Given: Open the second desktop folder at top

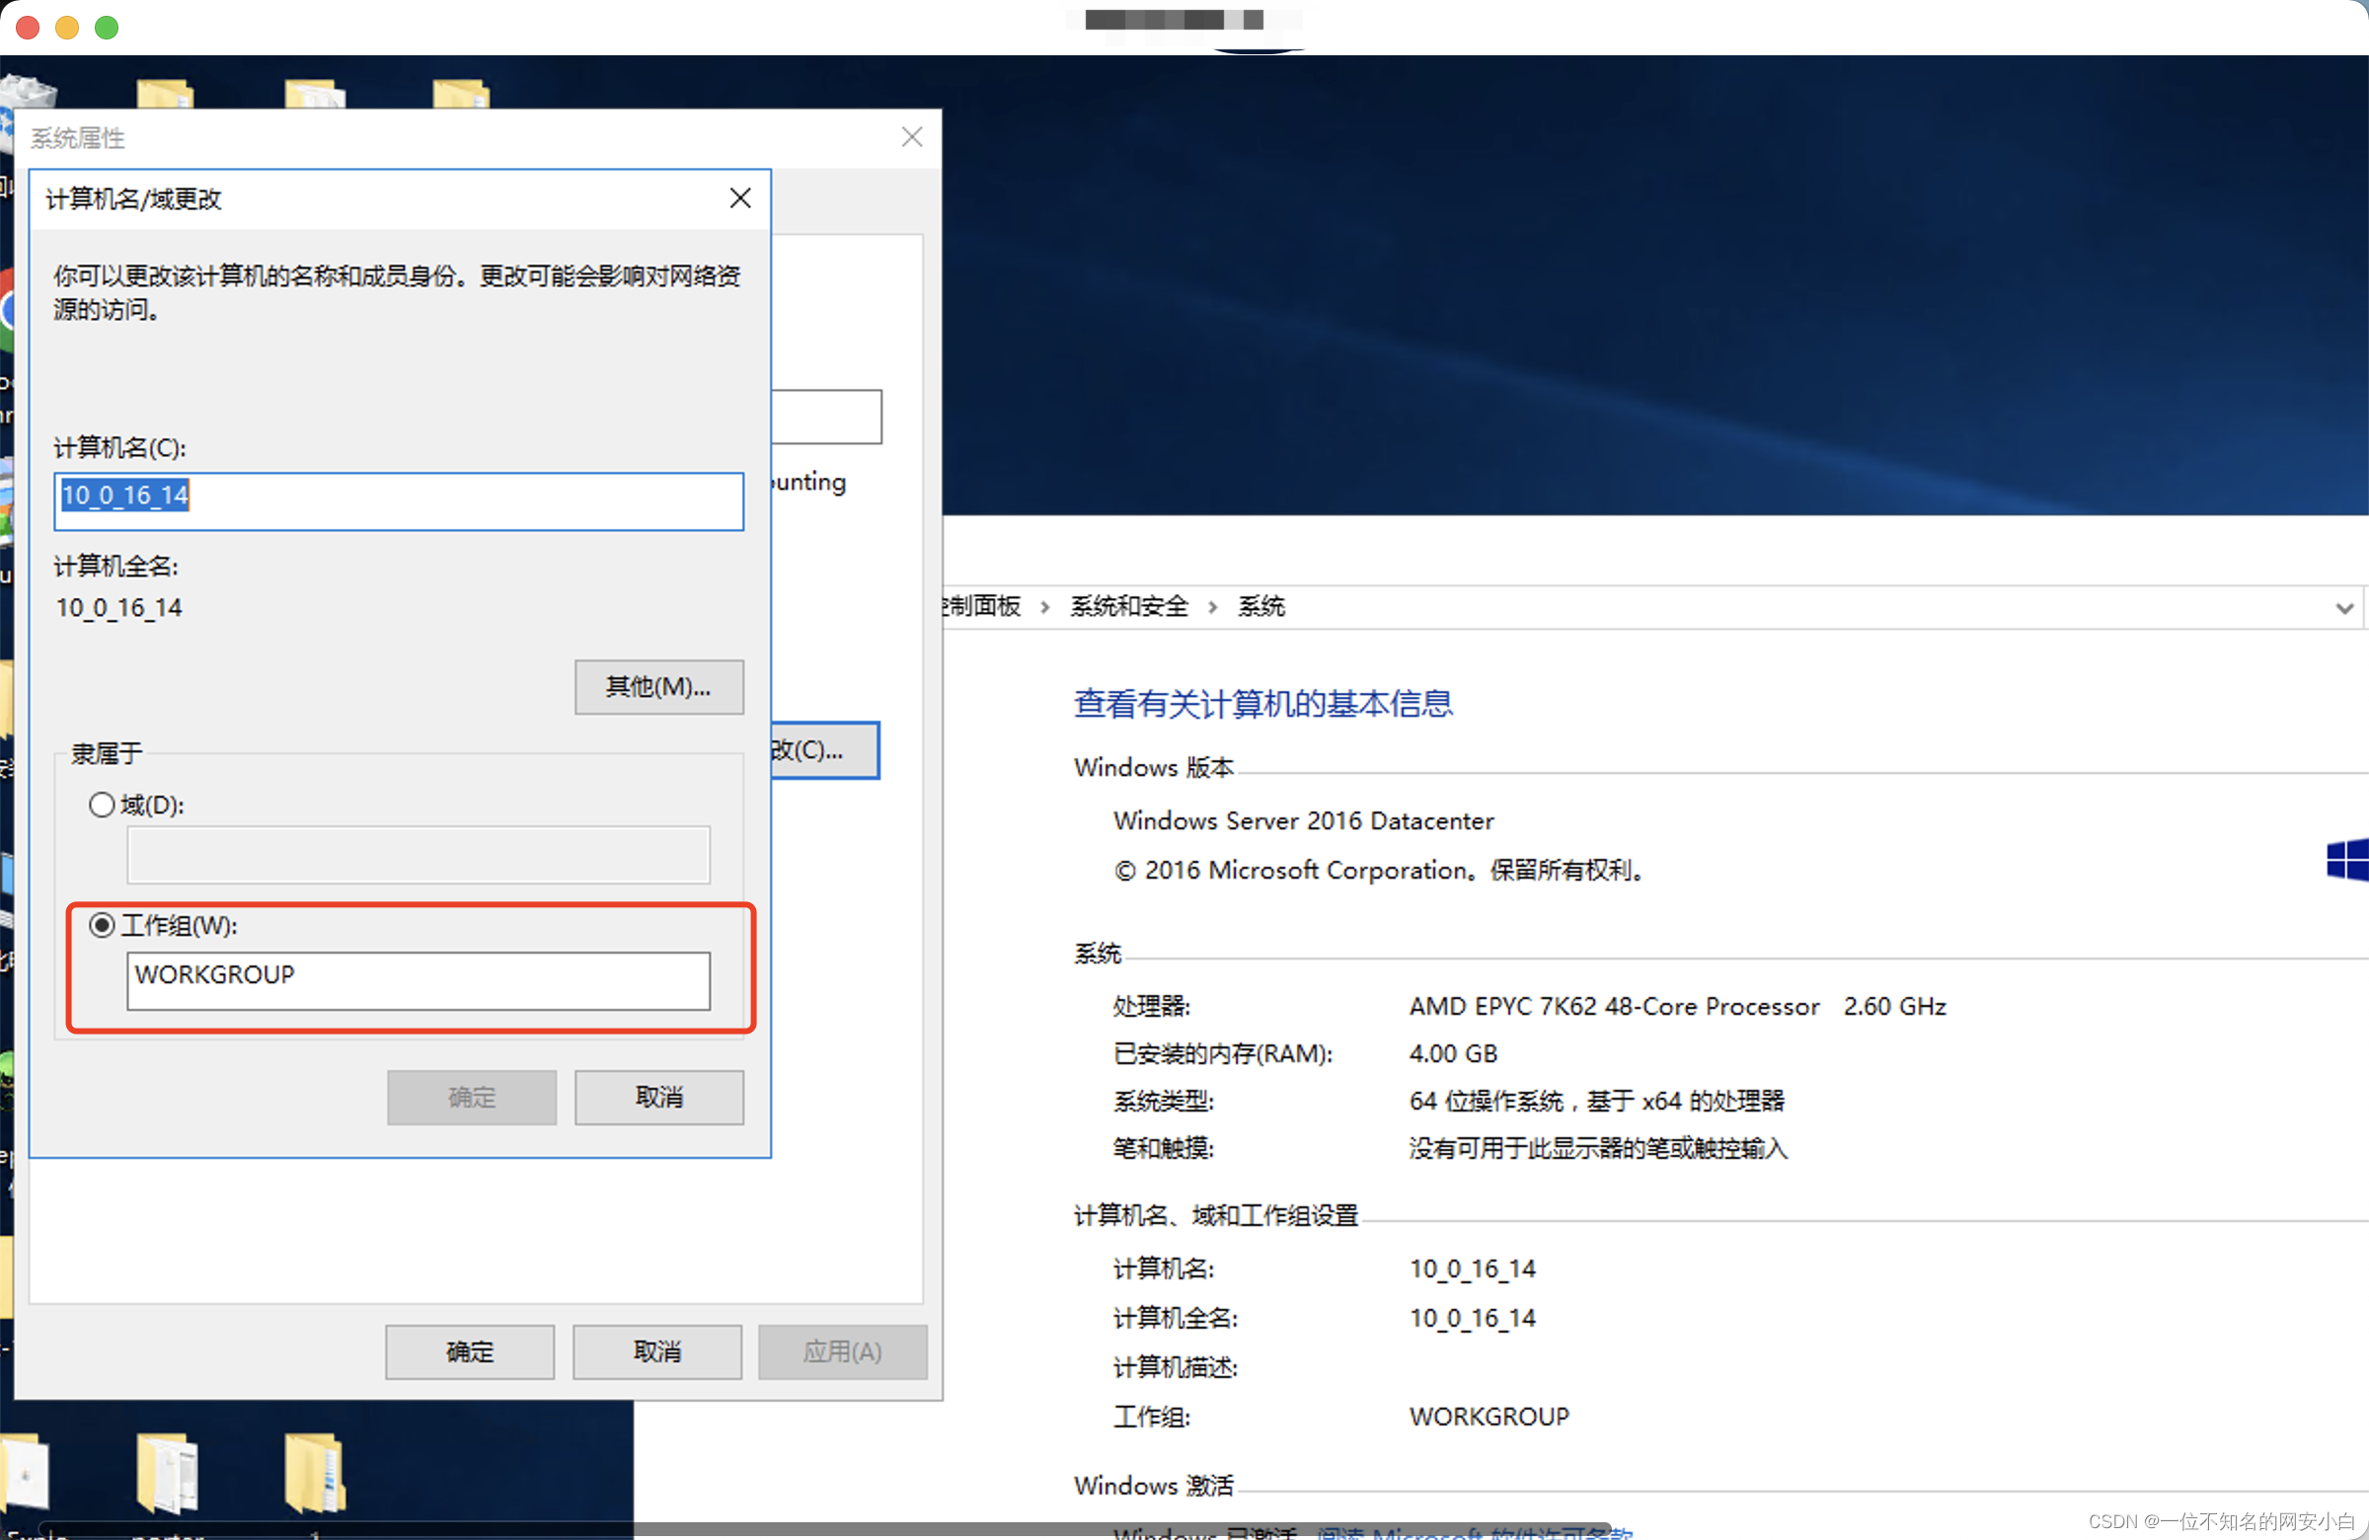Looking at the screenshot, I should 315,95.
